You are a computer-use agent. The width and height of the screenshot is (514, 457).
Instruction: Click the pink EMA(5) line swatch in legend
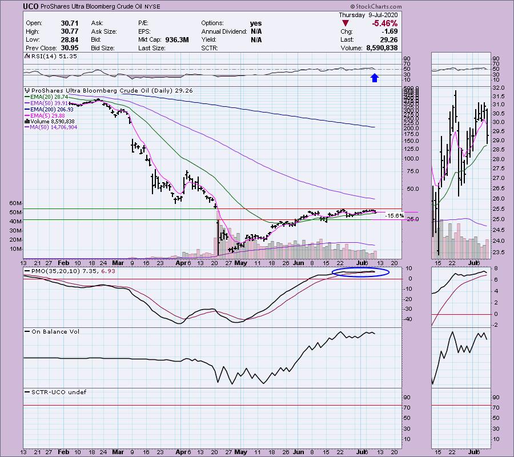27,116
